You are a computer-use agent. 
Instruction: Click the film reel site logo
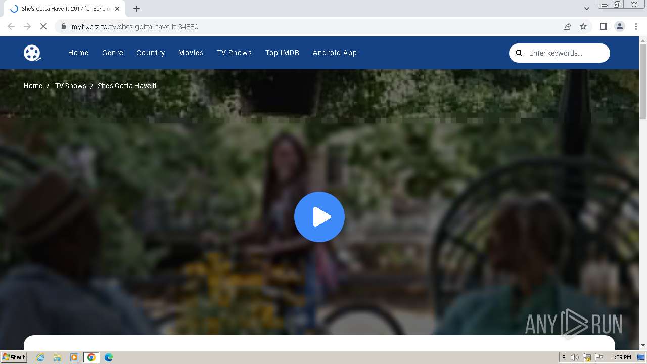point(32,53)
